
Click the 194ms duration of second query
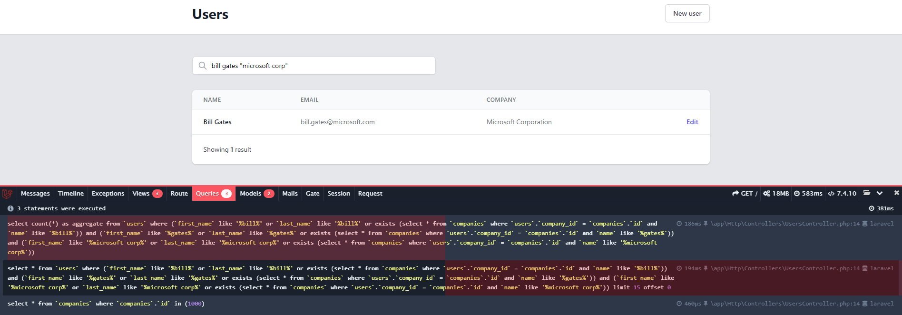click(x=689, y=268)
